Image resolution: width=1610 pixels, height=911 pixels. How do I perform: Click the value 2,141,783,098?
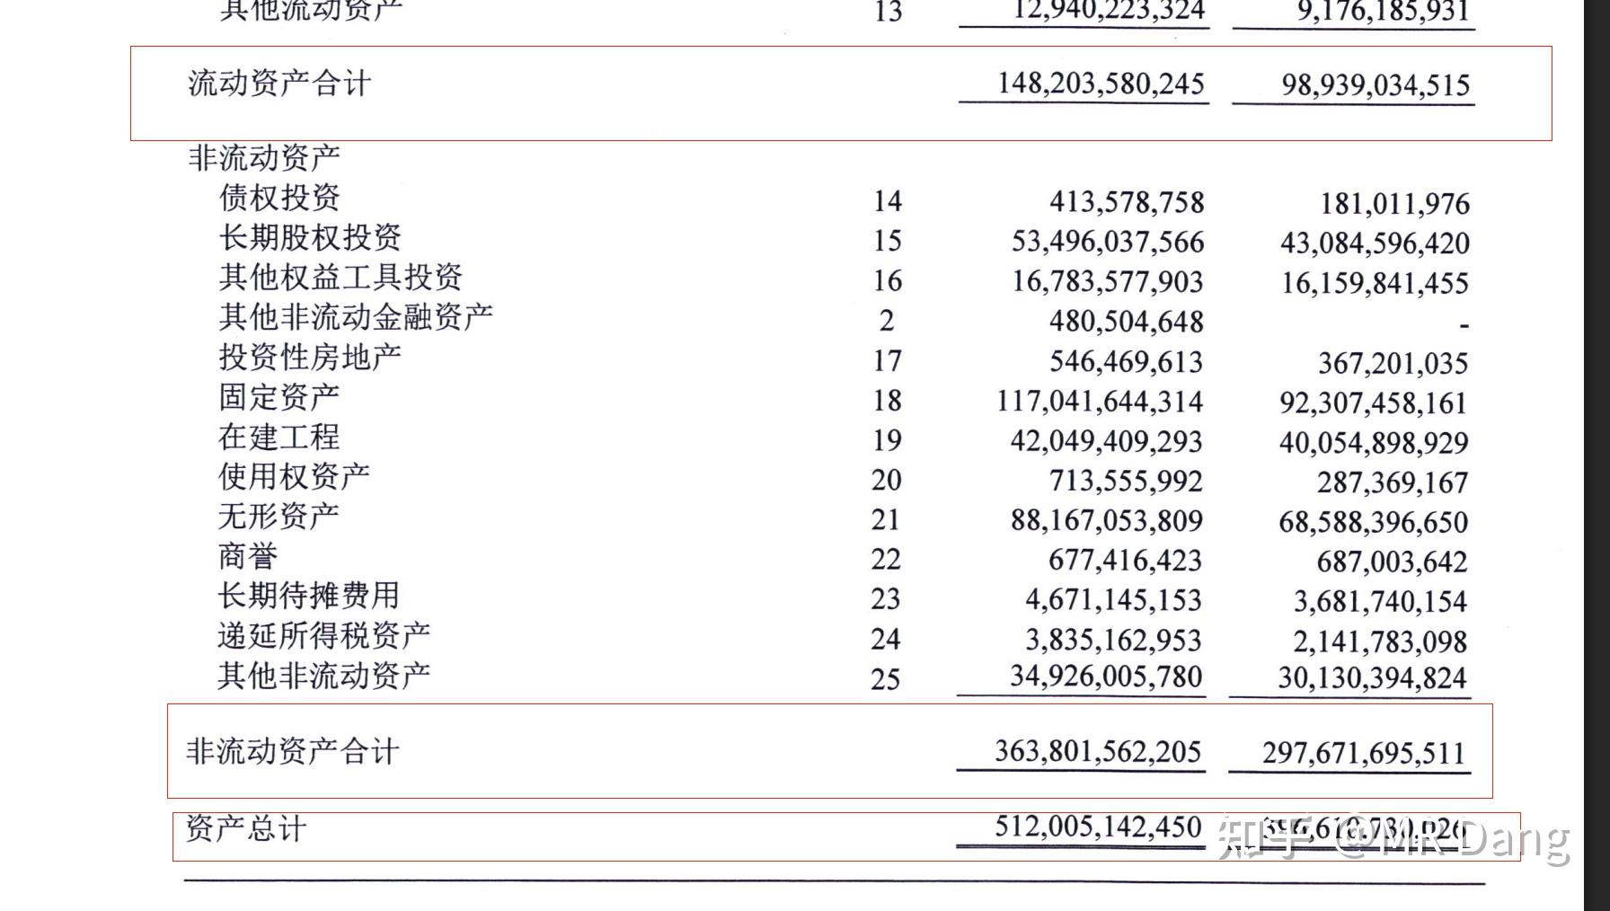(x=1380, y=641)
